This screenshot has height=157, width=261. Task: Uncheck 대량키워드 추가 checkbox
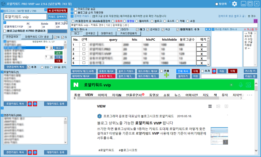[178, 30]
